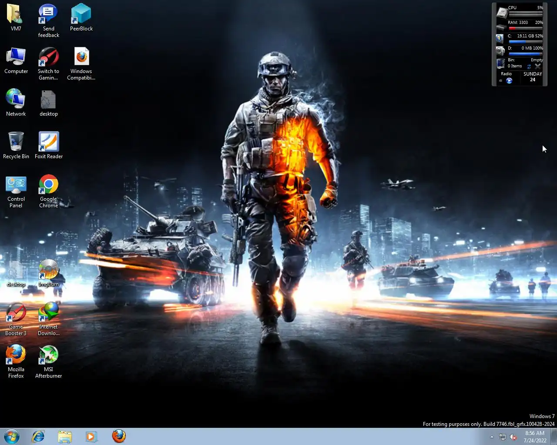Select the faded desktop file beside ImgBurn
Image resolution: width=557 pixels, height=445 pixels.
pos(16,273)
